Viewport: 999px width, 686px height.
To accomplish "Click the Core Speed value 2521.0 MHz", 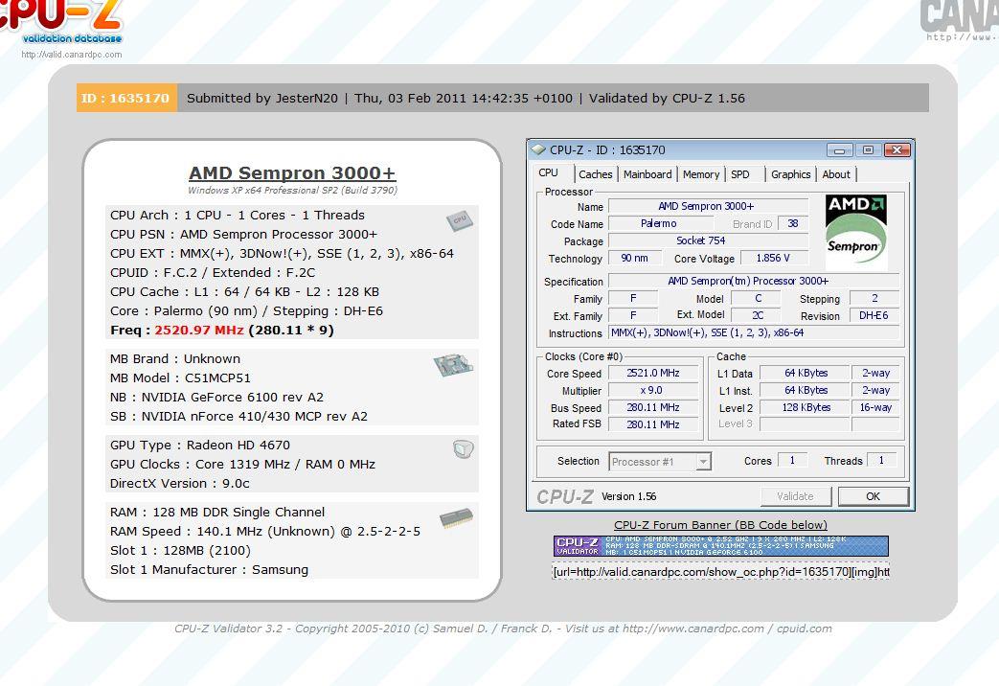I will click(653, 373).
